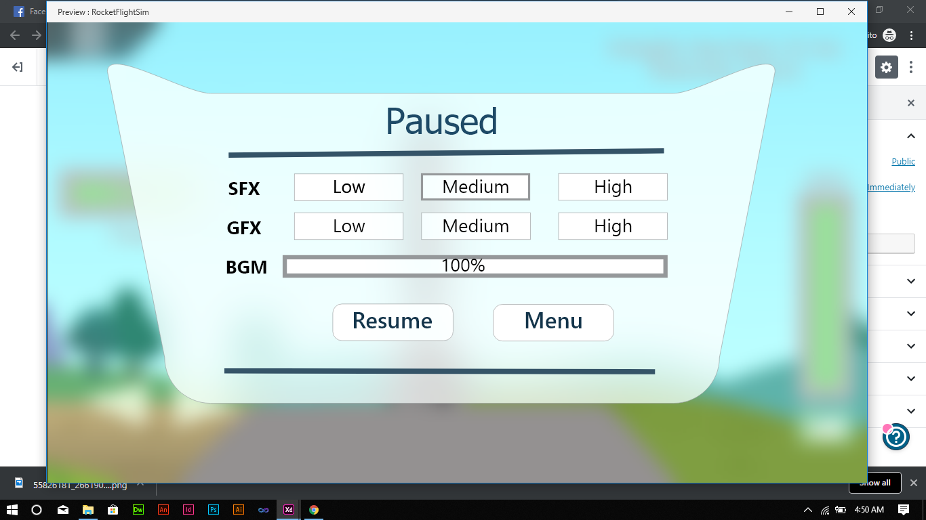Choose Medium GFX quality
The width and height of the screenshot is (926, 520).
tap(475, 226)
